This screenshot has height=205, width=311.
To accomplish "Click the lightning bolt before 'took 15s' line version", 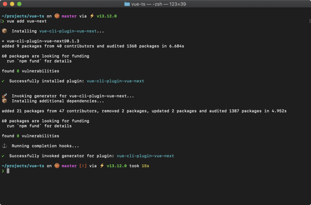I will (x=102, y=165).
